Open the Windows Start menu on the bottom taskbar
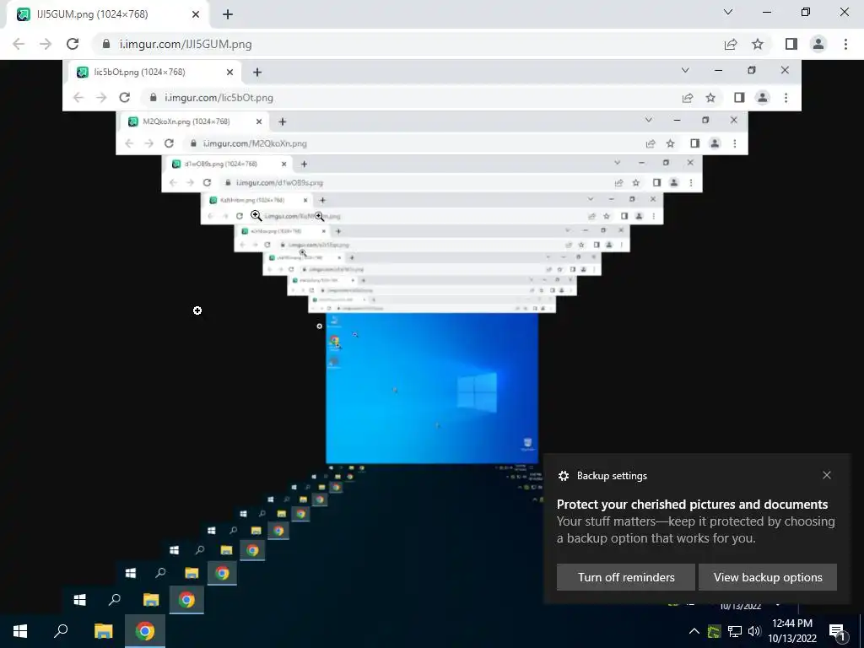Viewport: 864px width, 648px height. click(x=20, y=631)
